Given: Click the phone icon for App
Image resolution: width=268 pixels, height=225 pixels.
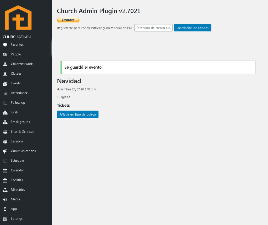Looking at the screenshot, I should pyautogui.click(x=5, y=209).
